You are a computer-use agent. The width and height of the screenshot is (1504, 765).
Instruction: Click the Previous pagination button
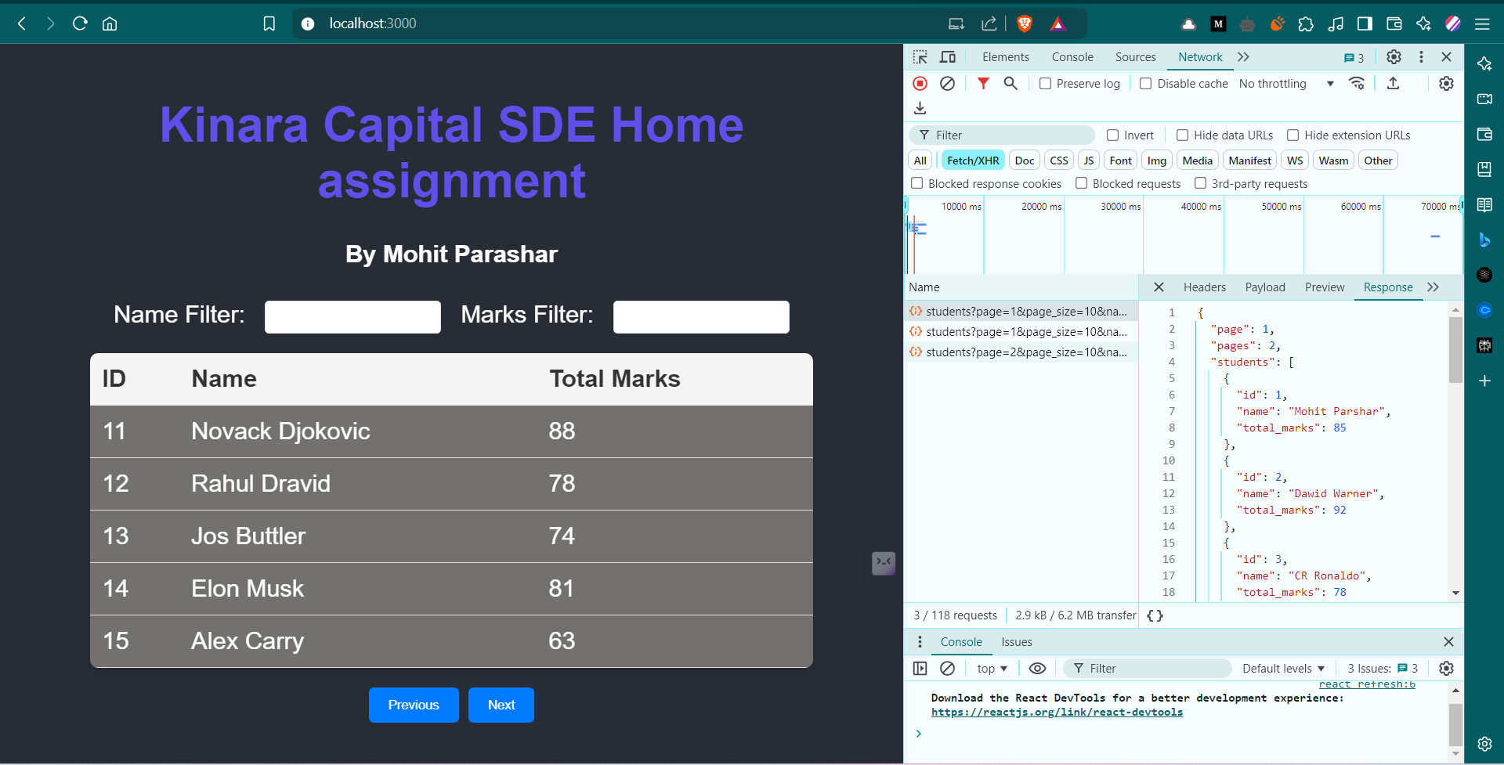pos(414,705)
